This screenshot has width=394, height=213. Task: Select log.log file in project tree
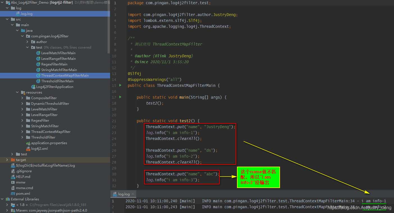[x=55, y=14]
